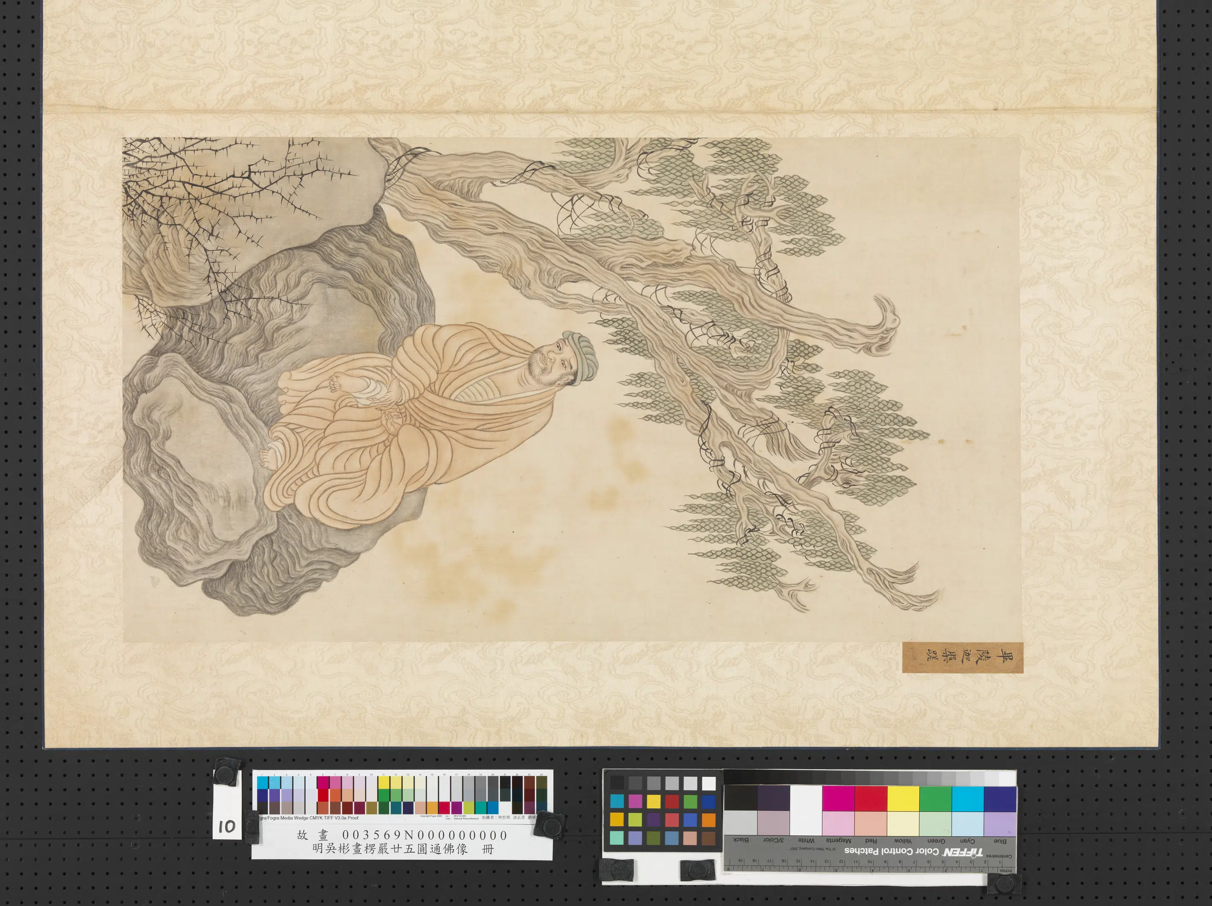Image resolution: width=1212 pixels, height=906 pixels.
Task: Select the white patch in the 24-patch color checker
Action: [709, 783]
